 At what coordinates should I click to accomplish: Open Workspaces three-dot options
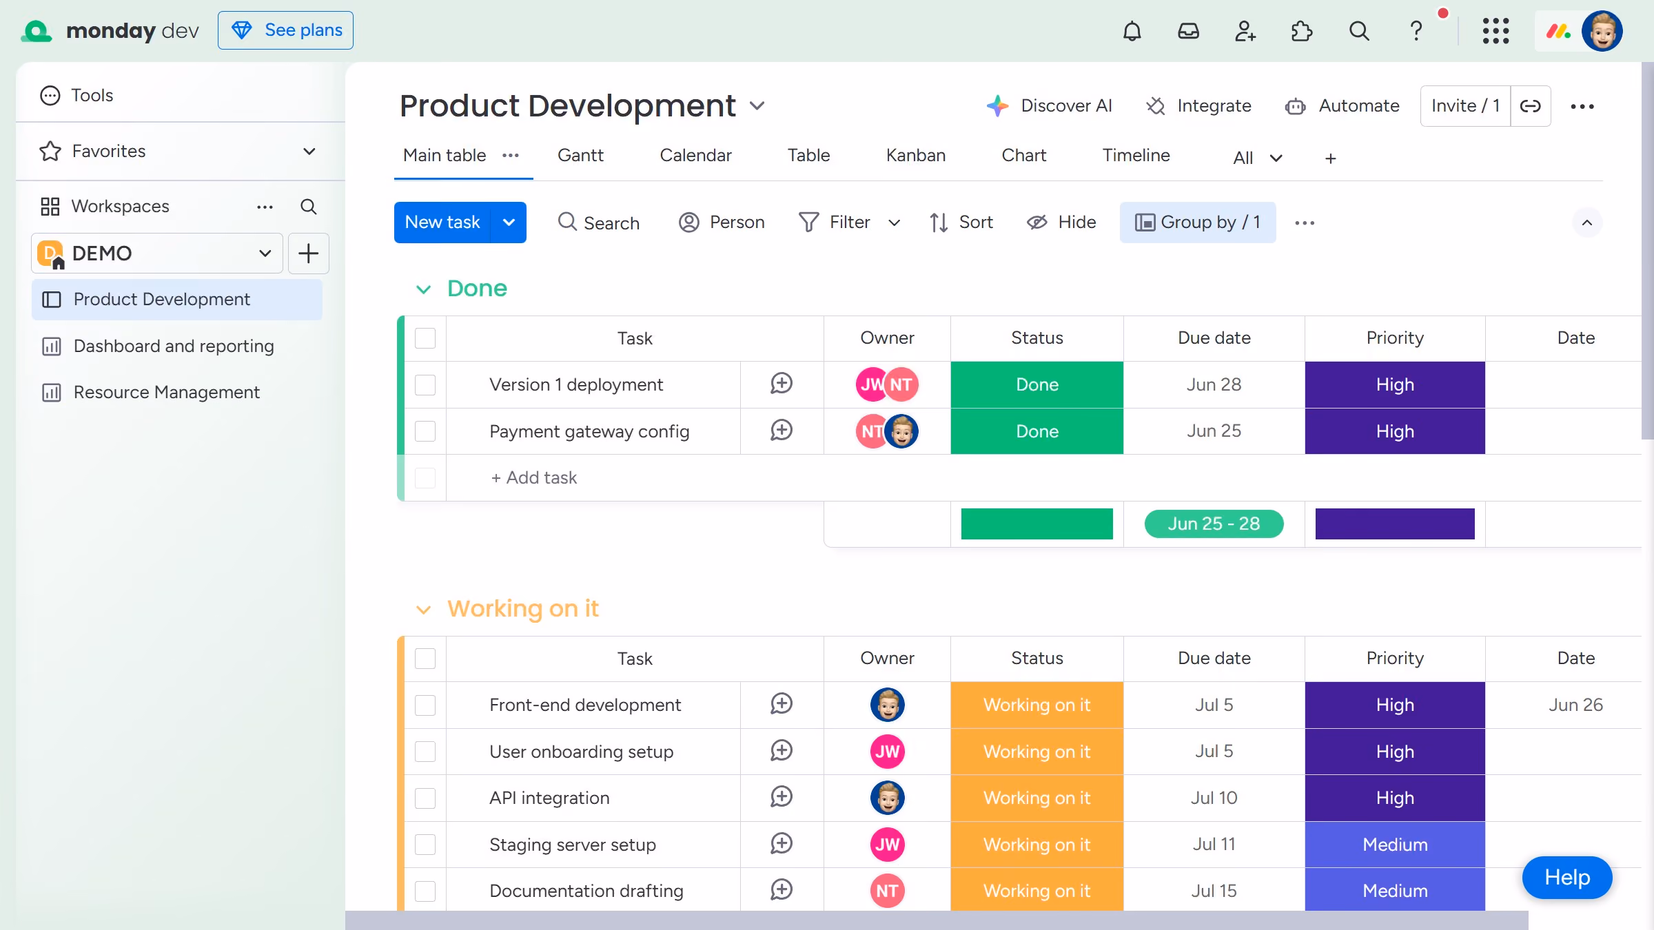pos(265,207)
